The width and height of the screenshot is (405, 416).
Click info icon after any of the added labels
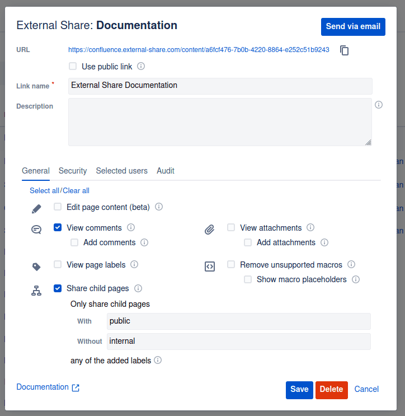pyautogui.click(x=158, y=360)
